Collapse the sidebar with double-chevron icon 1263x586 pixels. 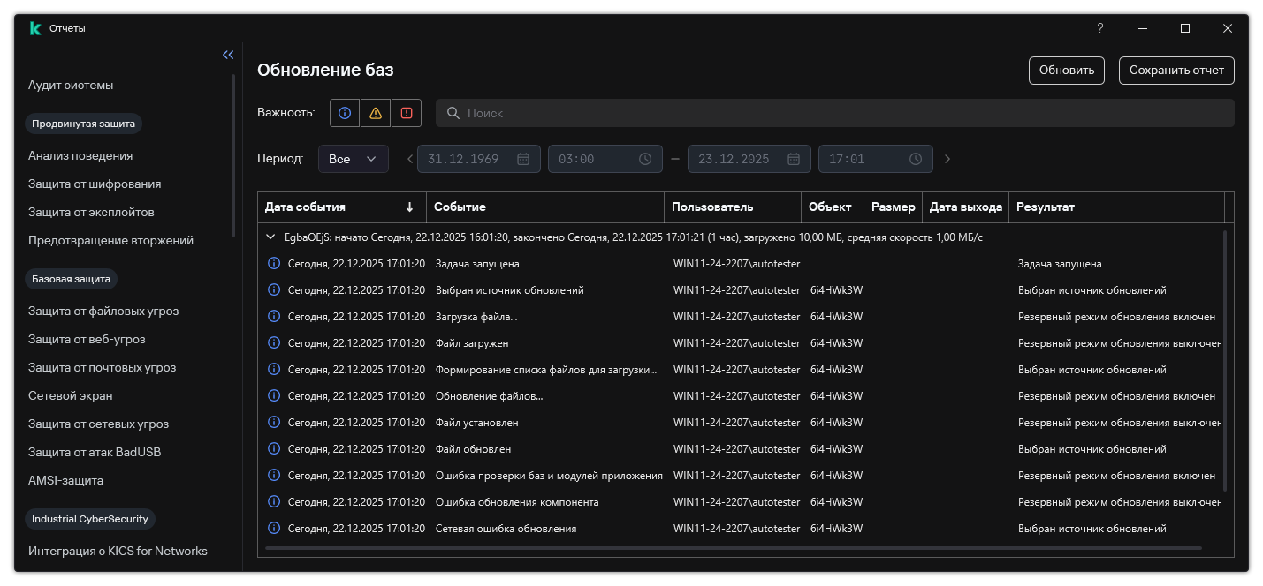[228, 55]
